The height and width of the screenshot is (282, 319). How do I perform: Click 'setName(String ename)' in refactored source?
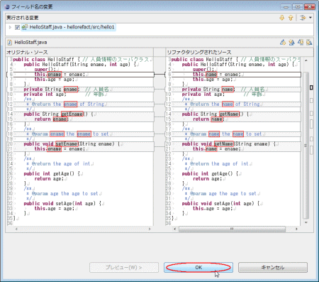pos(242,144)
